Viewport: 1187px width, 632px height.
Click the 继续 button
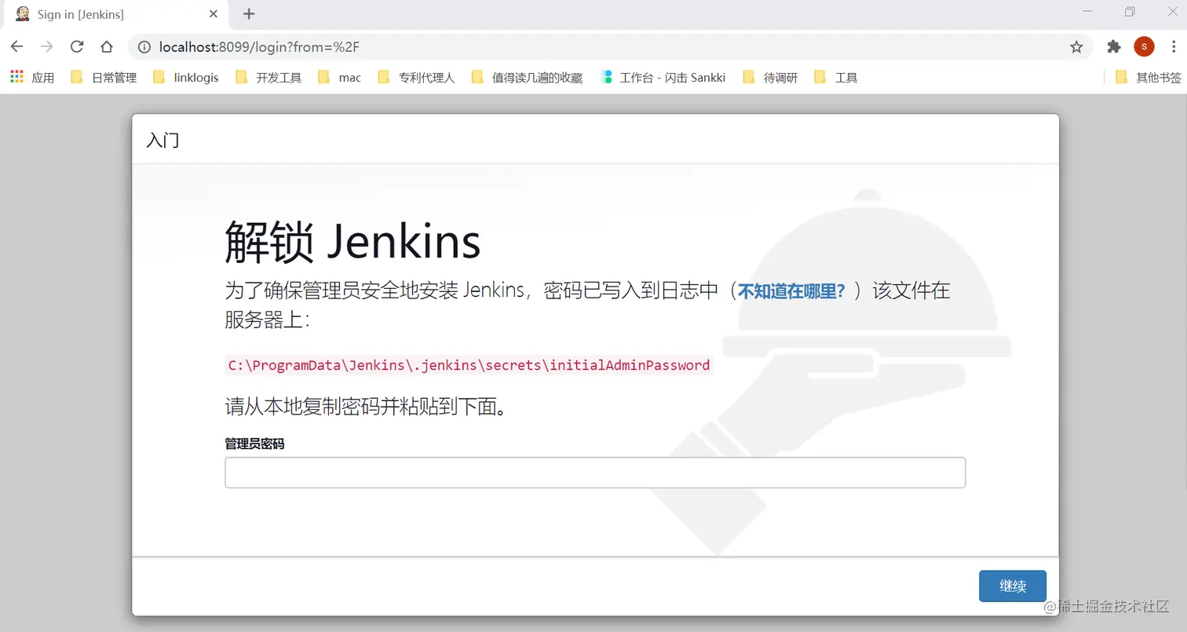1013,586
